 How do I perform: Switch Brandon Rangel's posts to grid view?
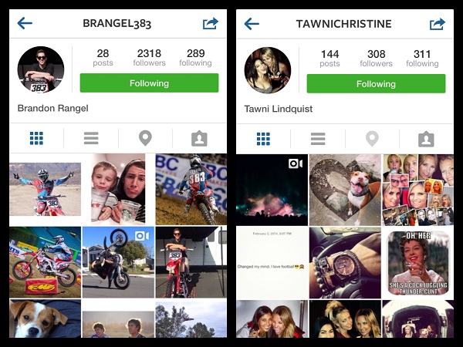pos(36,138)
